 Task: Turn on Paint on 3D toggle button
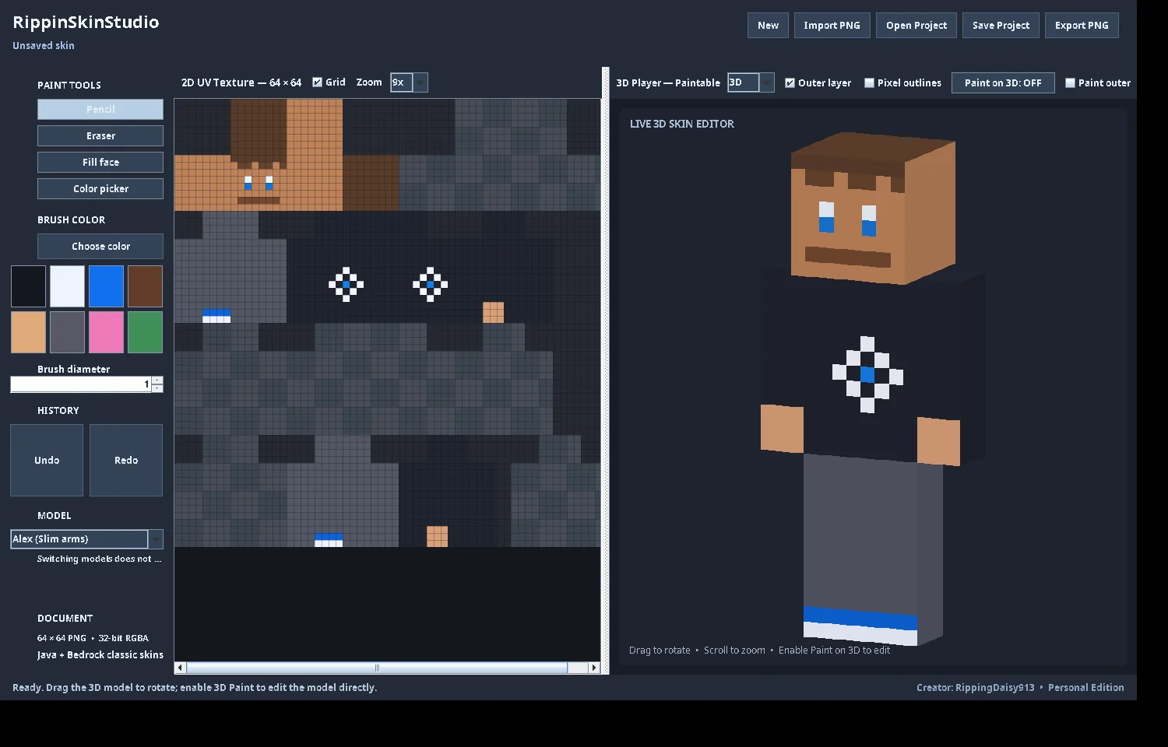1003,82
